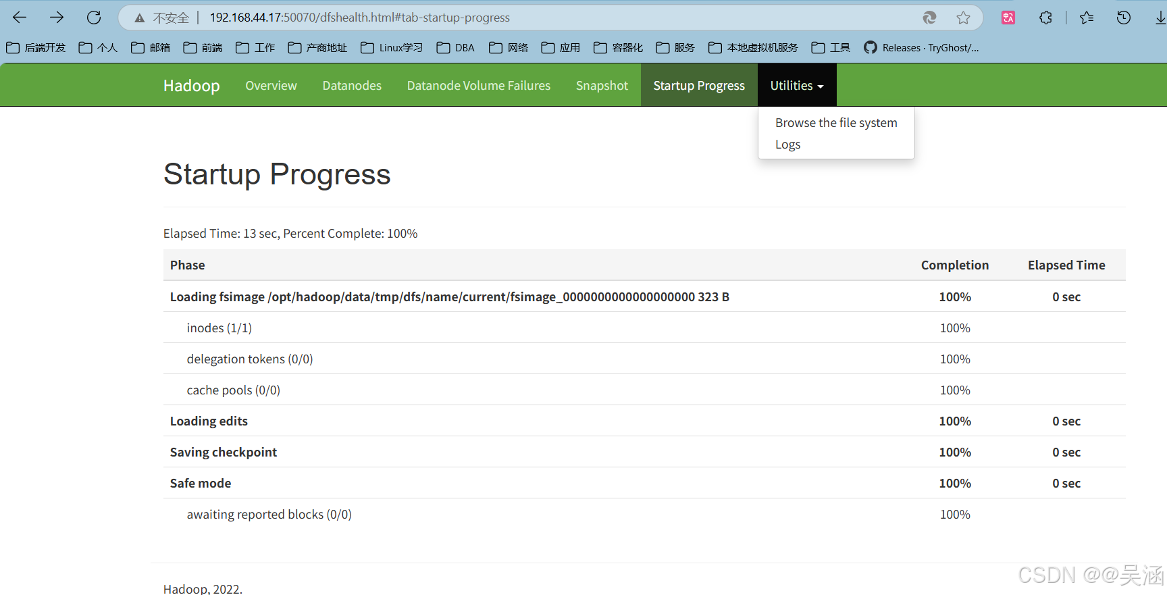Open the browser extensions puzzle icon
This screenshot has height=595, width=1167.
(x=1045, y=18)
